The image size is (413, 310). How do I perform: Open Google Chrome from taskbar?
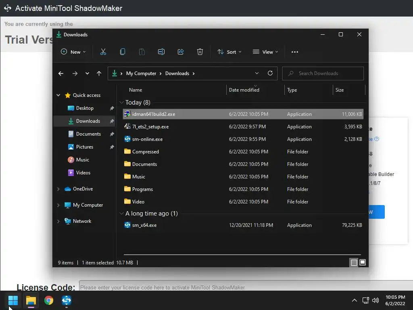coord(49,300)
